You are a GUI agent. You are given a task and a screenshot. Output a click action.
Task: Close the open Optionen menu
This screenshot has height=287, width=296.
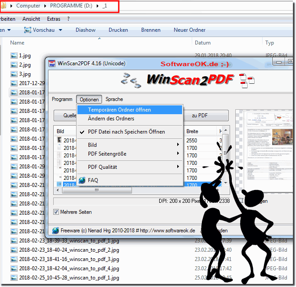click(x=89, y=100)
